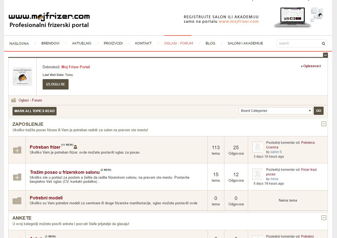Collapse the Zaposlenje category section
This screenshot has width=337, height=238.
324,124
